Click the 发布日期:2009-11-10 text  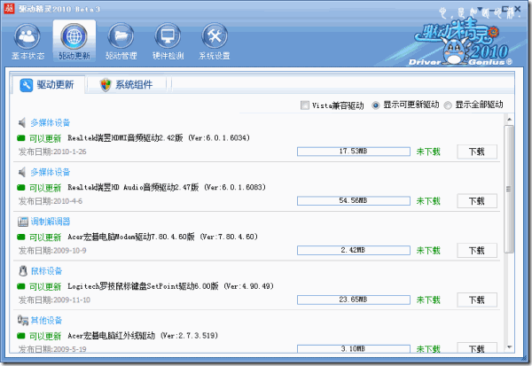point(55,300)
